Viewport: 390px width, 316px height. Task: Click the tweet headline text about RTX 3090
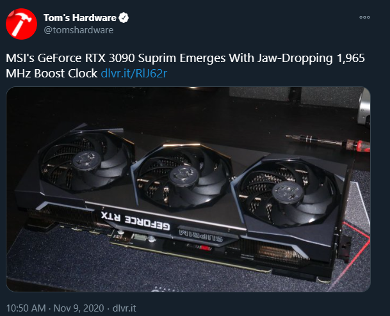185,66
